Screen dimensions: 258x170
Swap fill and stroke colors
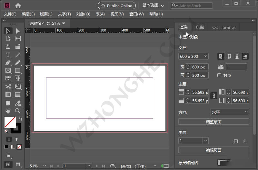pyautogui.click(x=20, y=119)
